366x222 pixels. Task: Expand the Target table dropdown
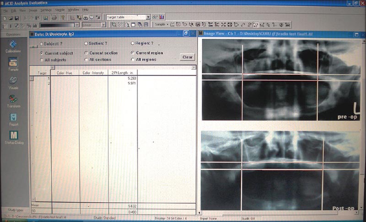coord(148,17)
